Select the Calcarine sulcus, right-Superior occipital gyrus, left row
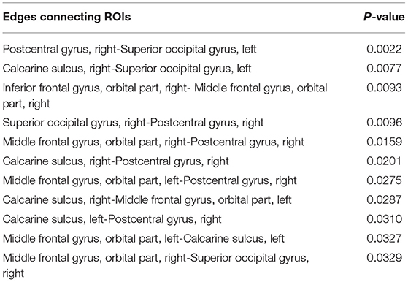This screenshot has height=282, width=408. 204,69
